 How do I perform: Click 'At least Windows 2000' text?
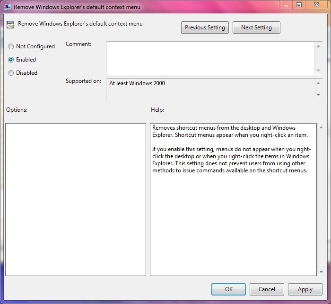click(137, 83)
